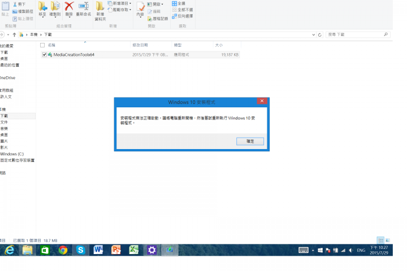407x271 pixels.
Task: Click 下載 in the address bar path
Action: (47, 34)
